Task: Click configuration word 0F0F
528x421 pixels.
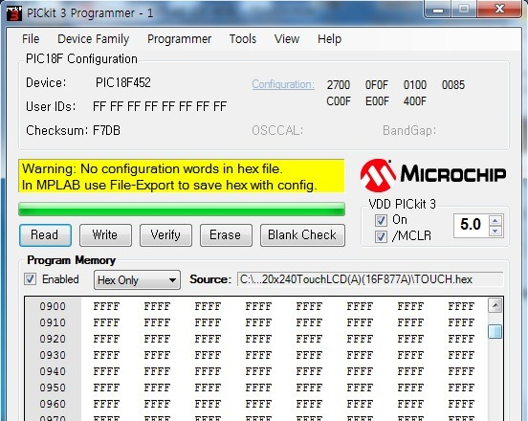Action: point(377,85)
